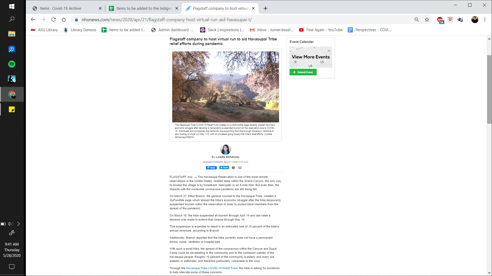Click the canyon article photo
Image resolution: width=492 pixels, height=276 pixels.
coord(225,87)
